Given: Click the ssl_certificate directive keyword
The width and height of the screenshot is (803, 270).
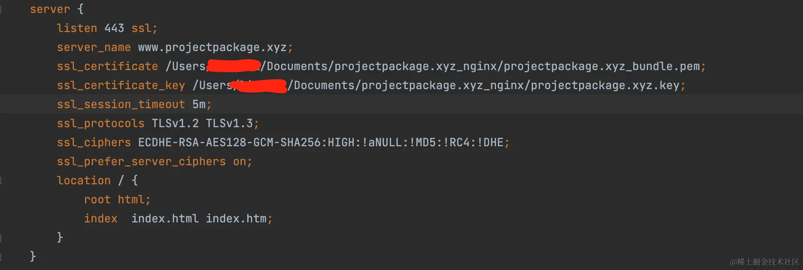Looking at the screenshot, I should (x=107, y=67).
